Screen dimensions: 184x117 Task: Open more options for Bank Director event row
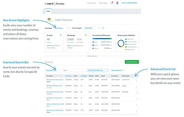136,99
